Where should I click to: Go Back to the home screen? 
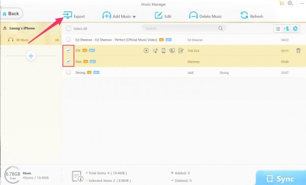pyautogui.click(x=11, y=14)
